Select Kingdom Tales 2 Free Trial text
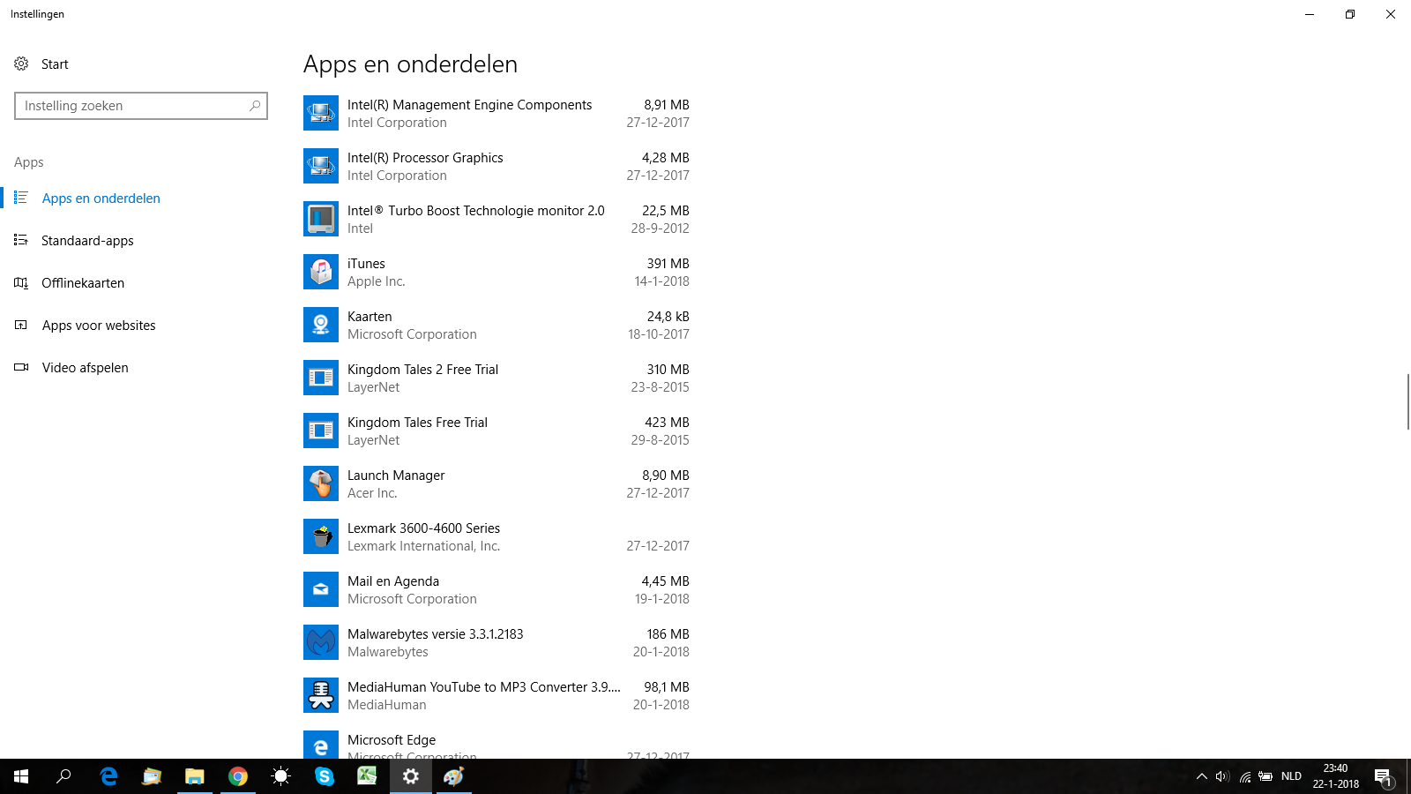Image resolution: width=1411 pixels, height=794 pixels. [422, 369]
